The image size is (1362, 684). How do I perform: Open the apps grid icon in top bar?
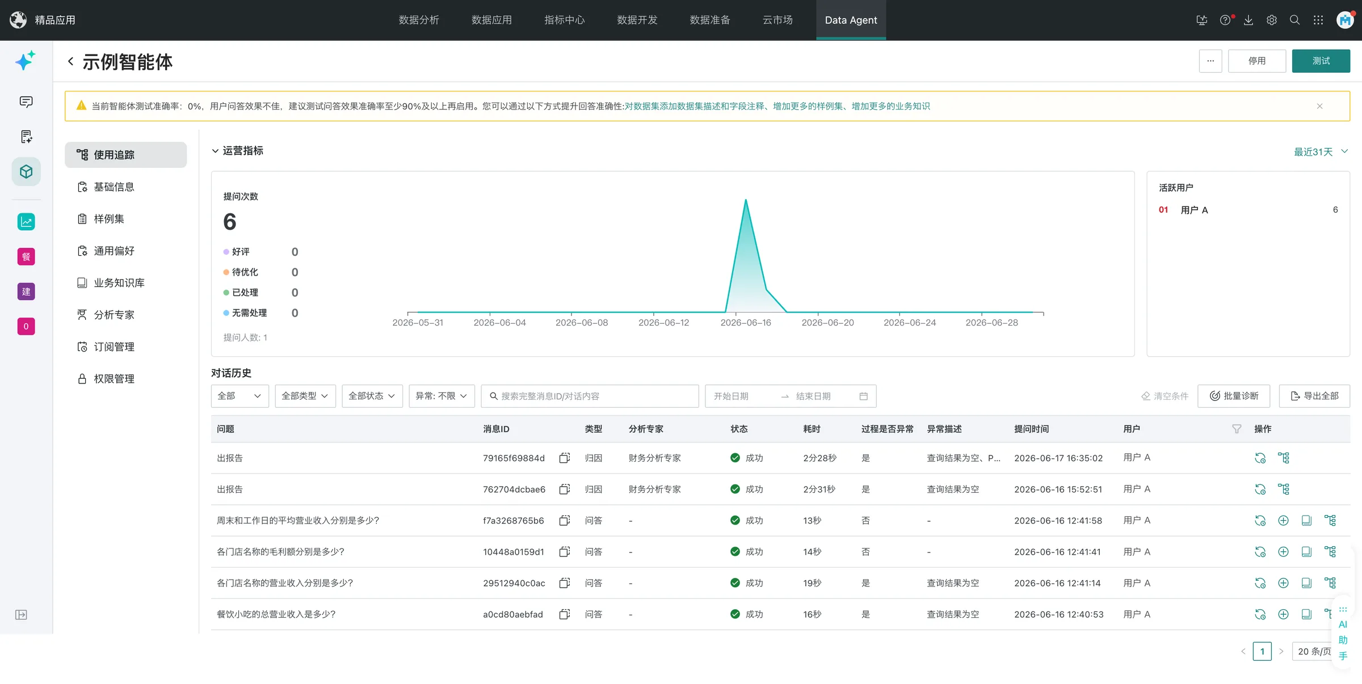point(1318,20)
